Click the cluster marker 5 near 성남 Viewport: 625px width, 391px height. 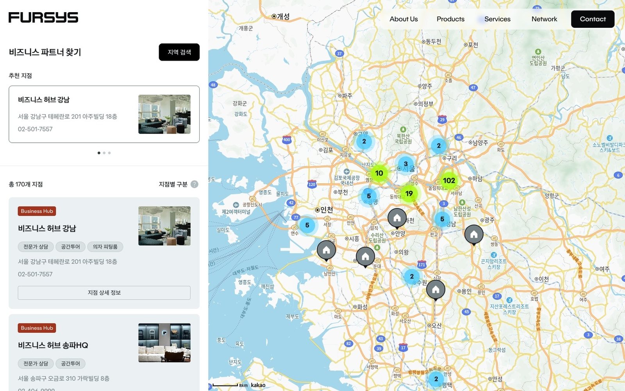tap(442, 219)
